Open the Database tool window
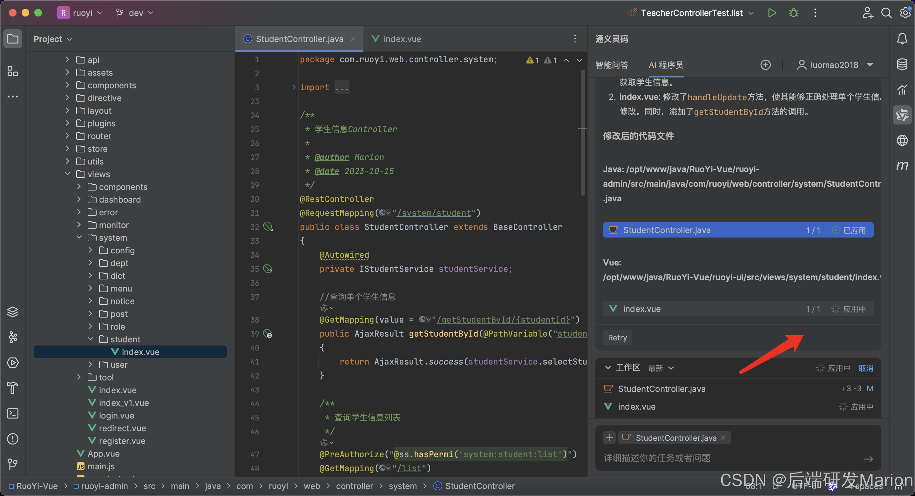This screenshot has width=915, height=496. 902,64
